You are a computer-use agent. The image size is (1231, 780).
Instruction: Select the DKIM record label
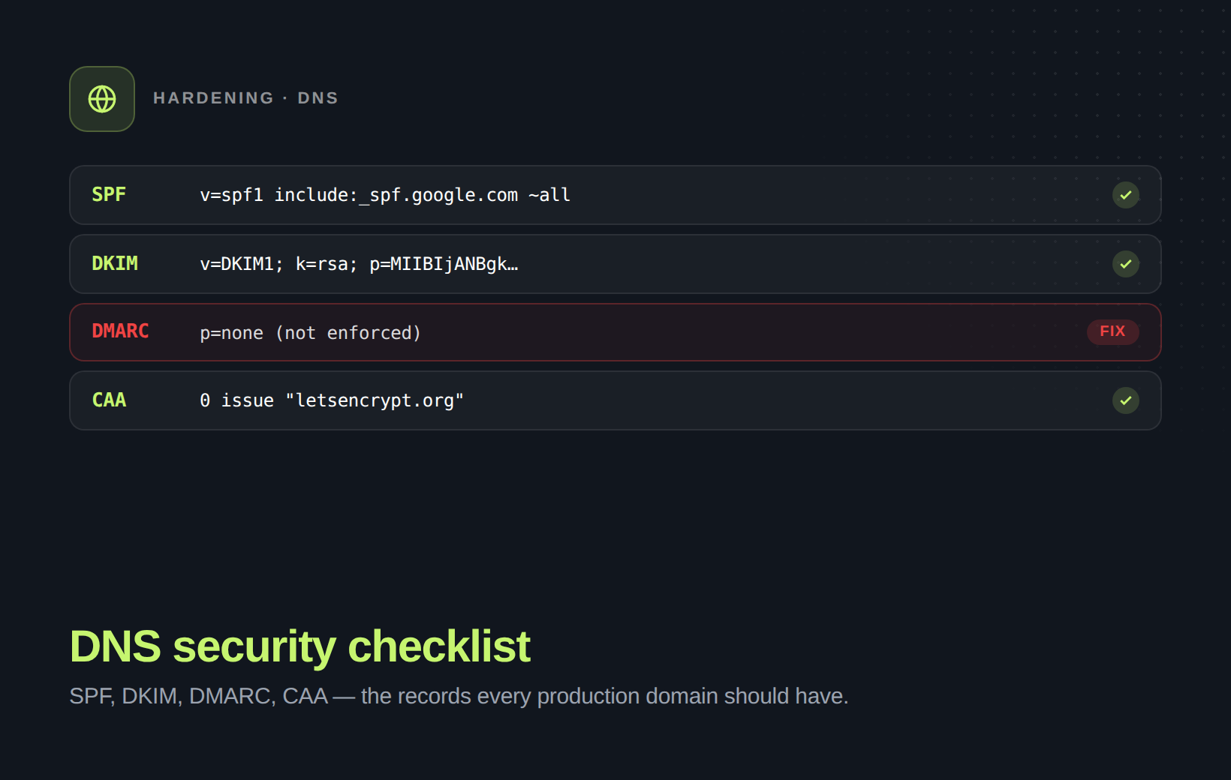(x=114, y=263)
